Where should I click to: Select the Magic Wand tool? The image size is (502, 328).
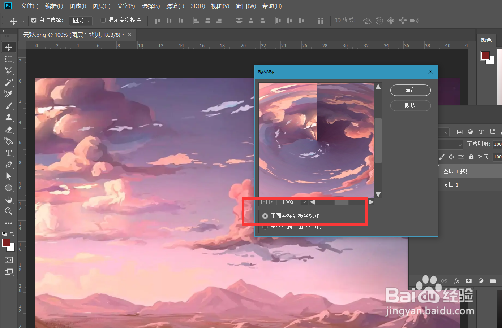point(9,82)
